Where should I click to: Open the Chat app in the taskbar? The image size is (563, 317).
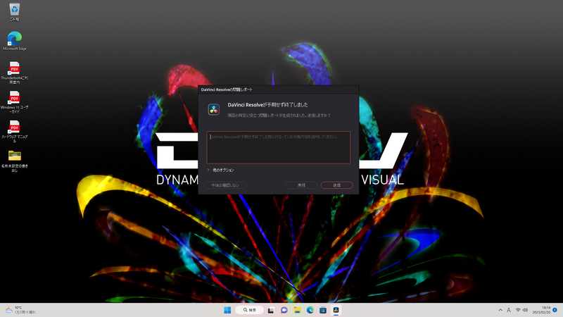[284, 310]
